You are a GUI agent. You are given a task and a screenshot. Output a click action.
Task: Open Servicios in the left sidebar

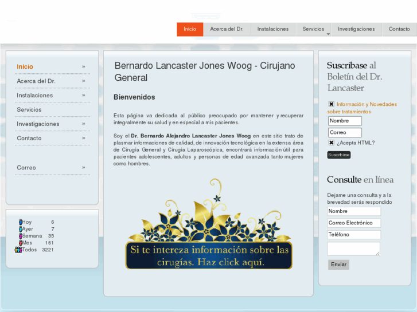coord(29,110)
